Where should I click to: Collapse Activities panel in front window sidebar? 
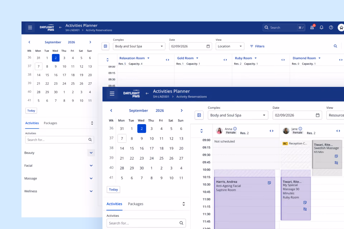pyautogui.click(x=183, y=204)
